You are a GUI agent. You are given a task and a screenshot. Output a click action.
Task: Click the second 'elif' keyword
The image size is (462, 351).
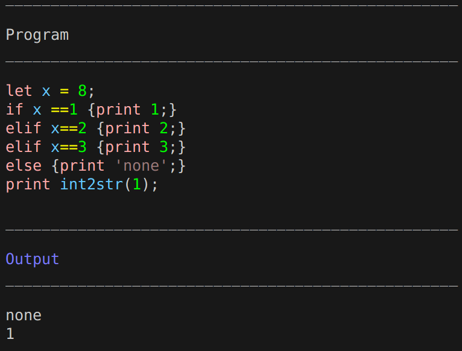point(24,147)
